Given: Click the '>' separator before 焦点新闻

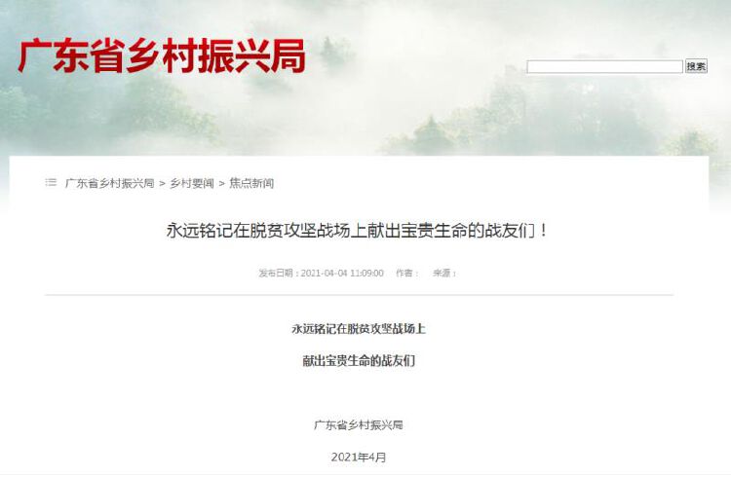Looking at the screenshot, I should [x=221, y=184].
